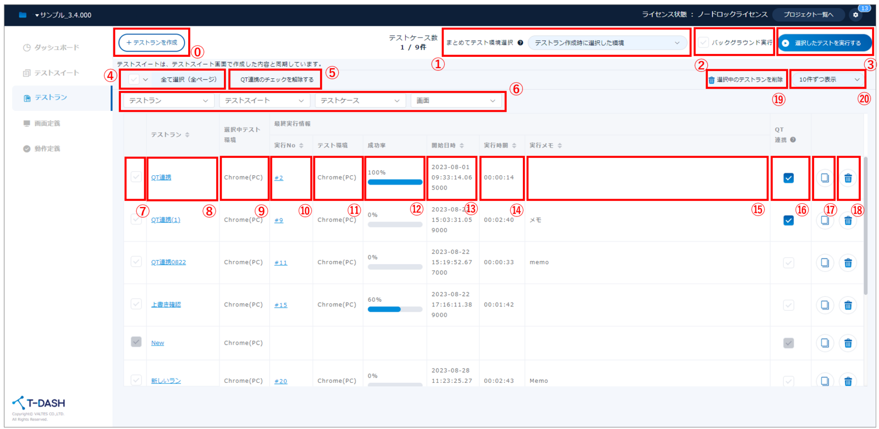Open 画面定義 from the sidebar

[x=47, y=124]
